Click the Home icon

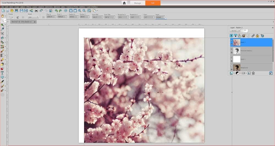[x=124, y=3]
